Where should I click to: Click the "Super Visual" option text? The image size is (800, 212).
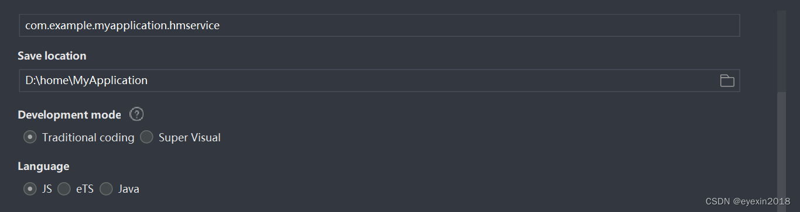click(190, 138)
